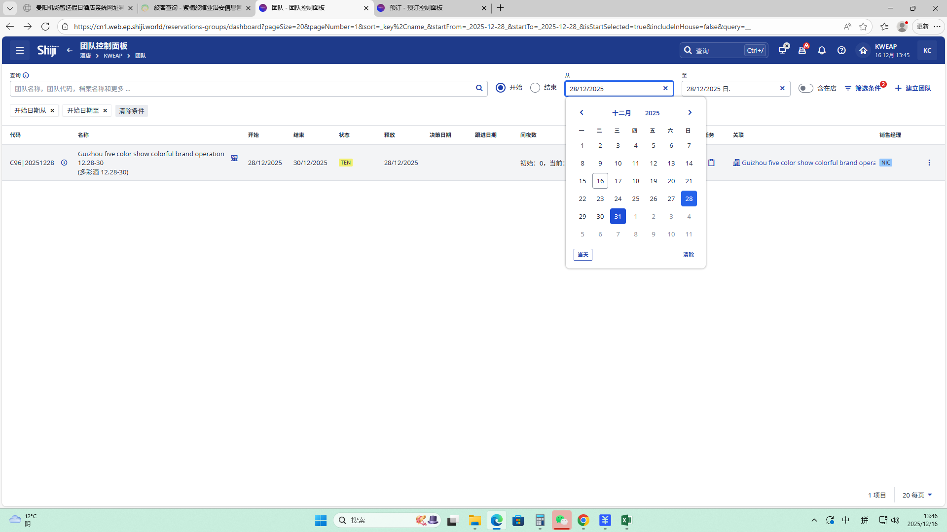Toggle the 含在店 switch
The image size is (947, 532).
pyautogui.click(x=805, y=88)
